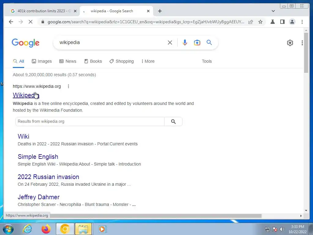
Task: Click the wikipedia search input field
Action: pyautogui.click(x=112, y=43)
